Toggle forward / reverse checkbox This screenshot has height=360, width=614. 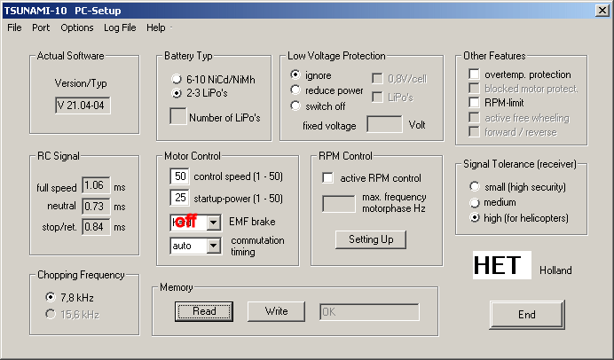point(474,131)
